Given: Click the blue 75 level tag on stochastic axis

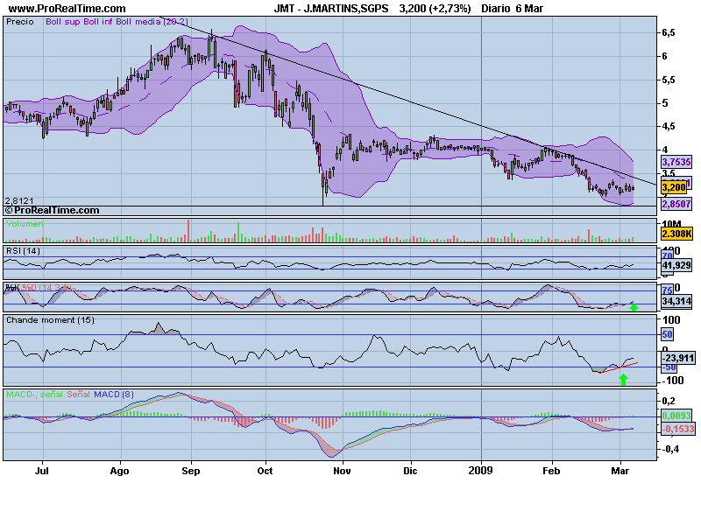Looking at the screenshot, I should [x=667, y=290].
